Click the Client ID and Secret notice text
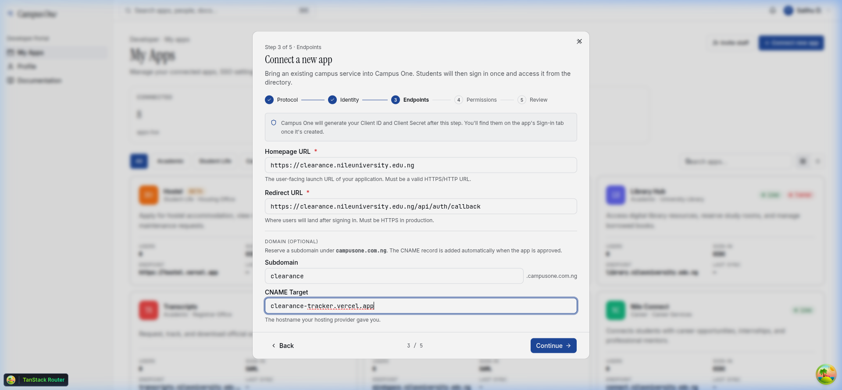 [422, 128]
